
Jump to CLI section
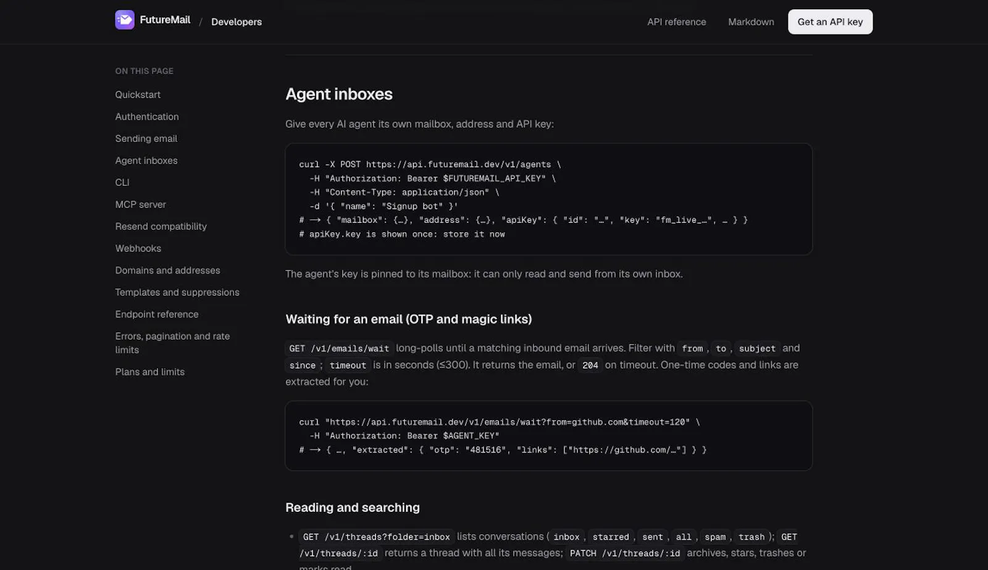[122, 182]
